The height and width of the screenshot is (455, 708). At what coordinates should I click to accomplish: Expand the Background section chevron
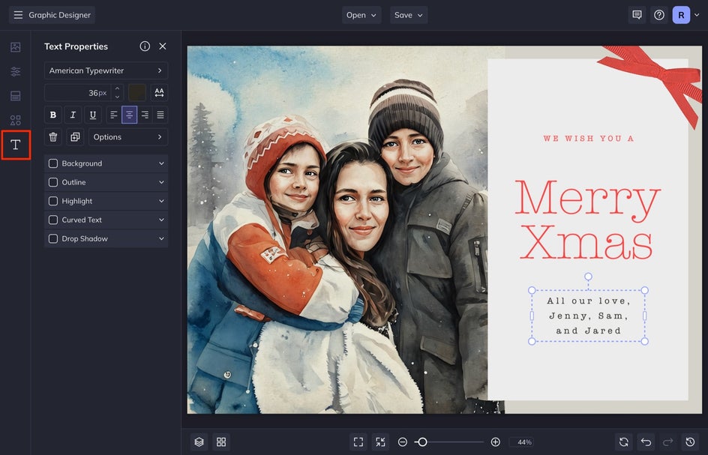[161, 163]
